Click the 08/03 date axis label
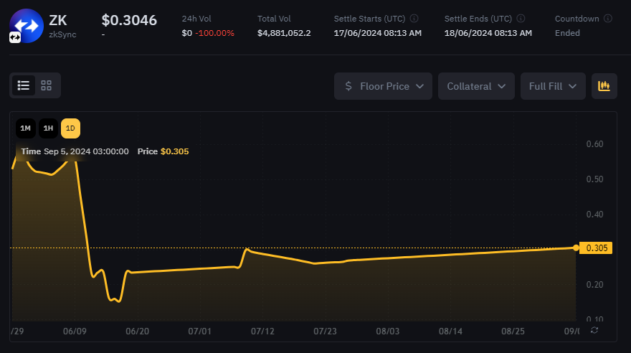Screen dimensions: 631x353 coord(387,331)
